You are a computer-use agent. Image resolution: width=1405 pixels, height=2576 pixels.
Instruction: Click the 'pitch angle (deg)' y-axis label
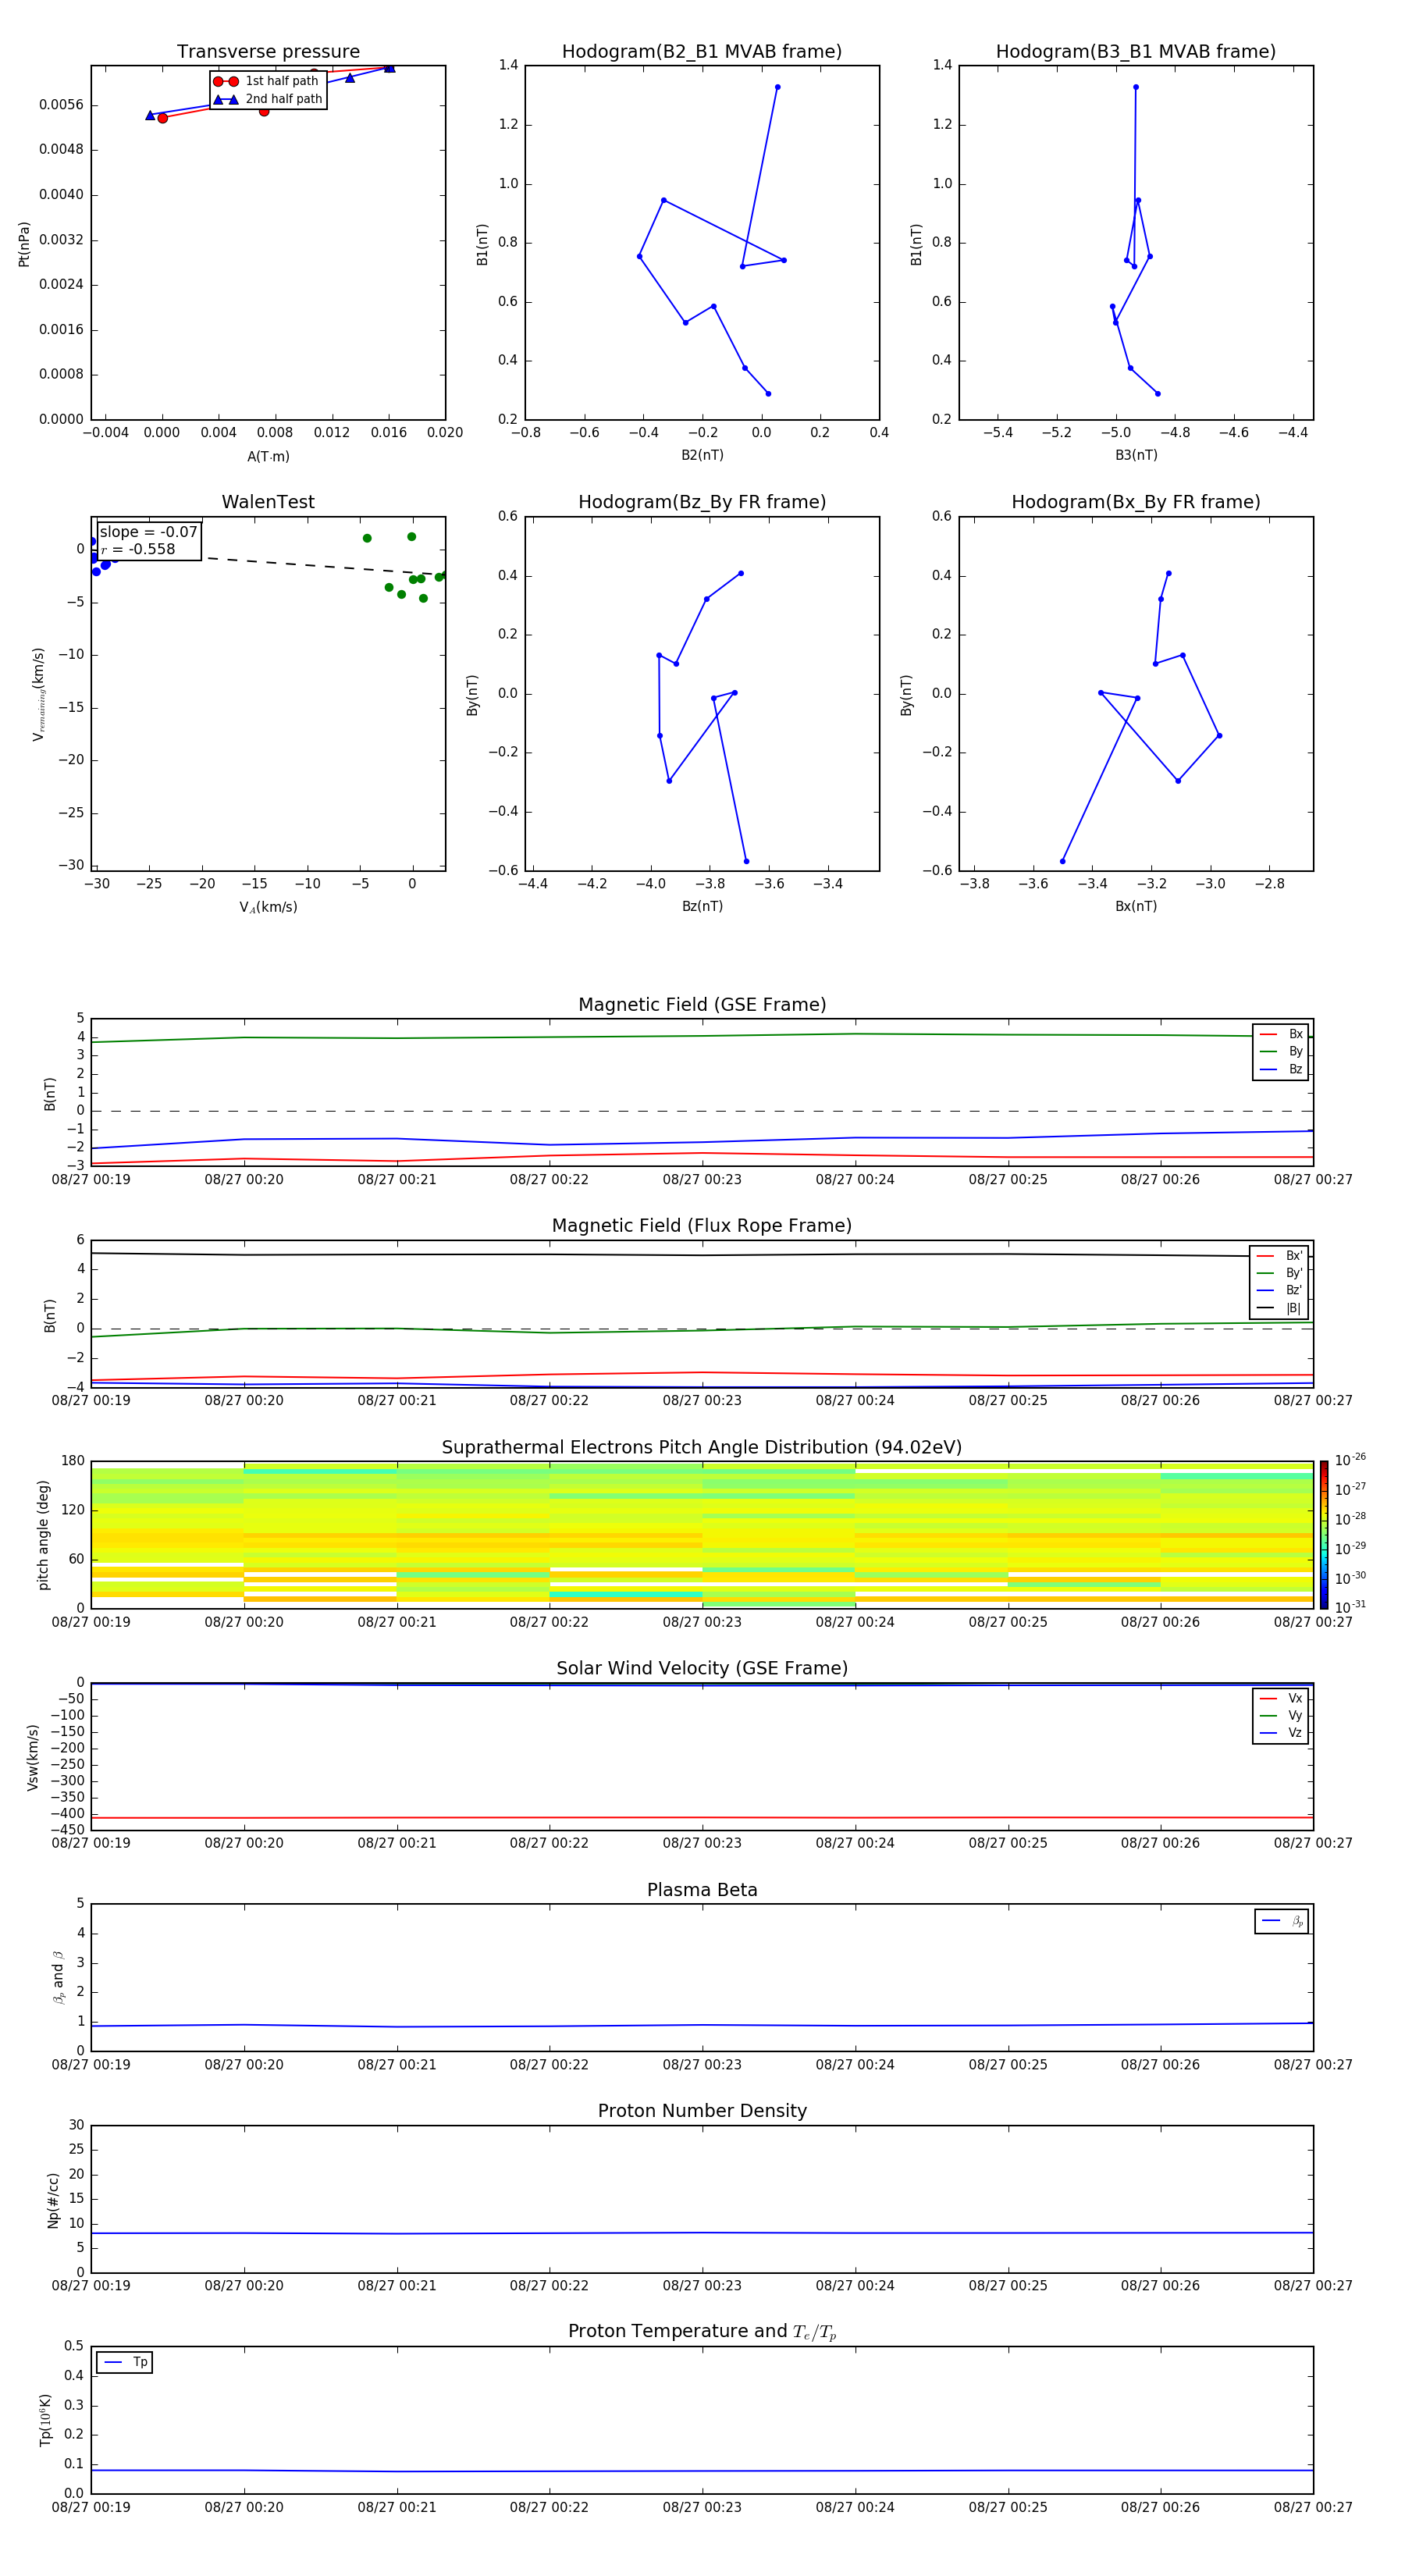coord(43,1535)
